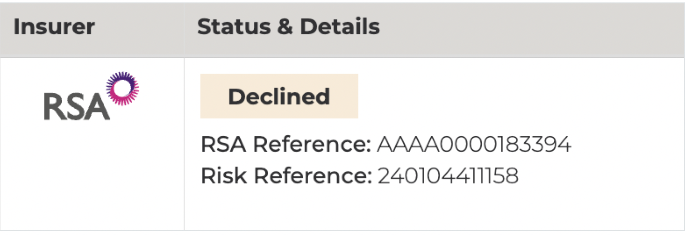
Task: Click the word Details in header
Action: pyautogui.click(x=340, y=27)
